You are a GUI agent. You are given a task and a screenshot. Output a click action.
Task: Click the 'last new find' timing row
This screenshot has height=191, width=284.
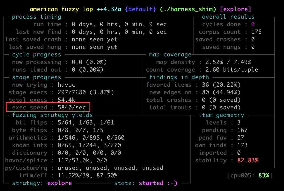(91, 32)
